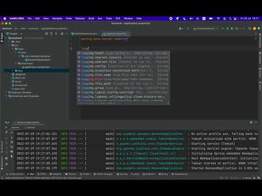Viewport: 262px width, 196px height.
Task: Select the Console tab in Run panel
Action: coord(15,127)
